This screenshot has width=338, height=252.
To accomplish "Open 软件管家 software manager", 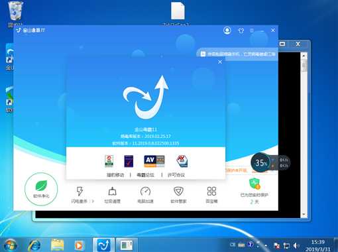I will [178, 195].
